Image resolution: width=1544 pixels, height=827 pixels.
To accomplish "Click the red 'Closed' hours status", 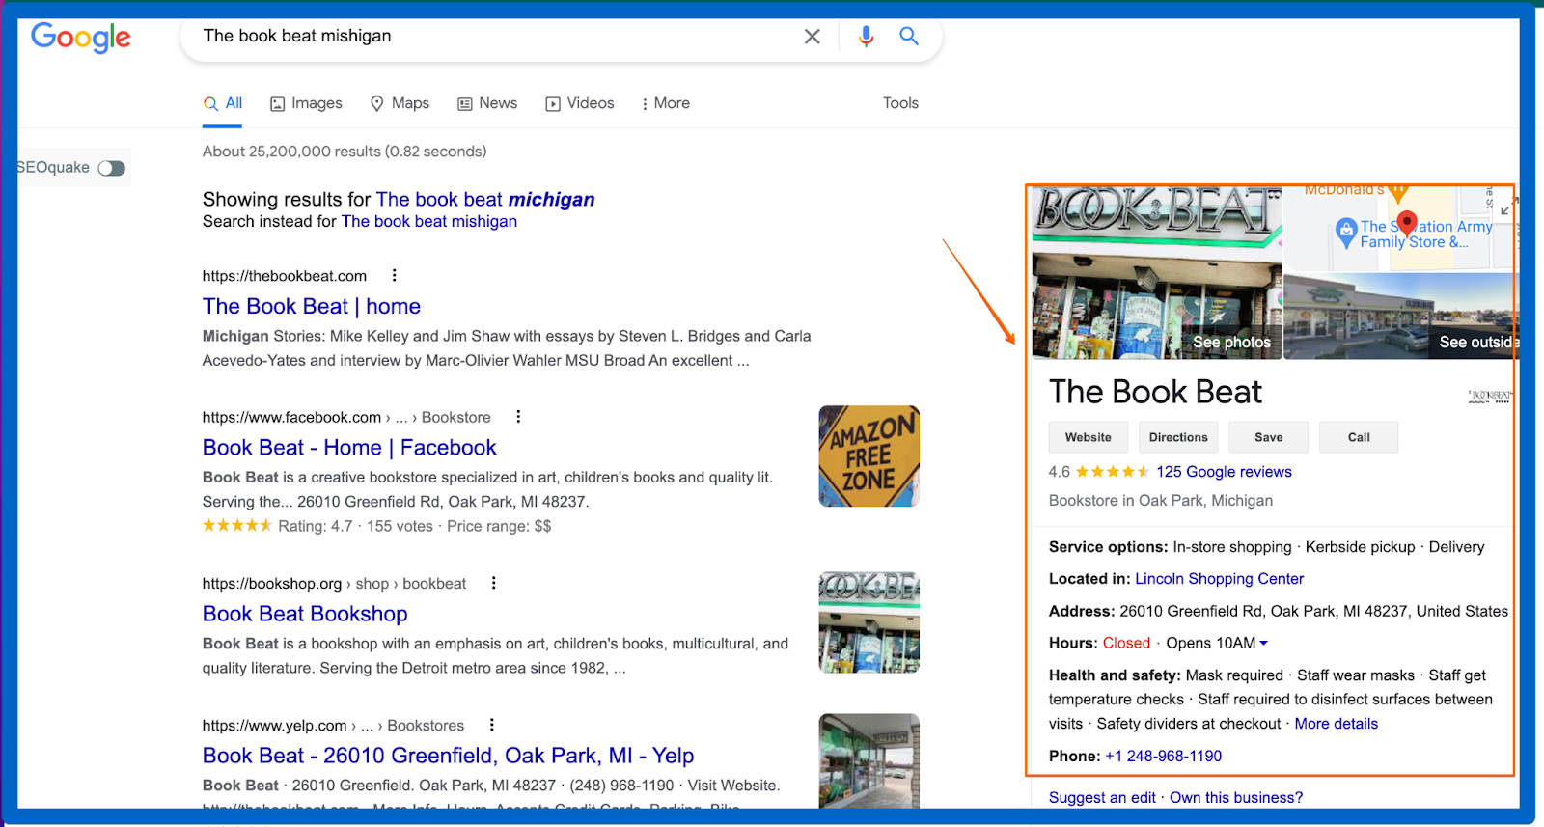I will point(1126,643).
